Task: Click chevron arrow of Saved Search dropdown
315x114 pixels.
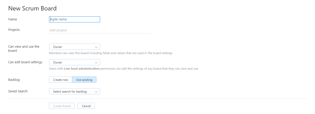Action: (x=96, y=92)
